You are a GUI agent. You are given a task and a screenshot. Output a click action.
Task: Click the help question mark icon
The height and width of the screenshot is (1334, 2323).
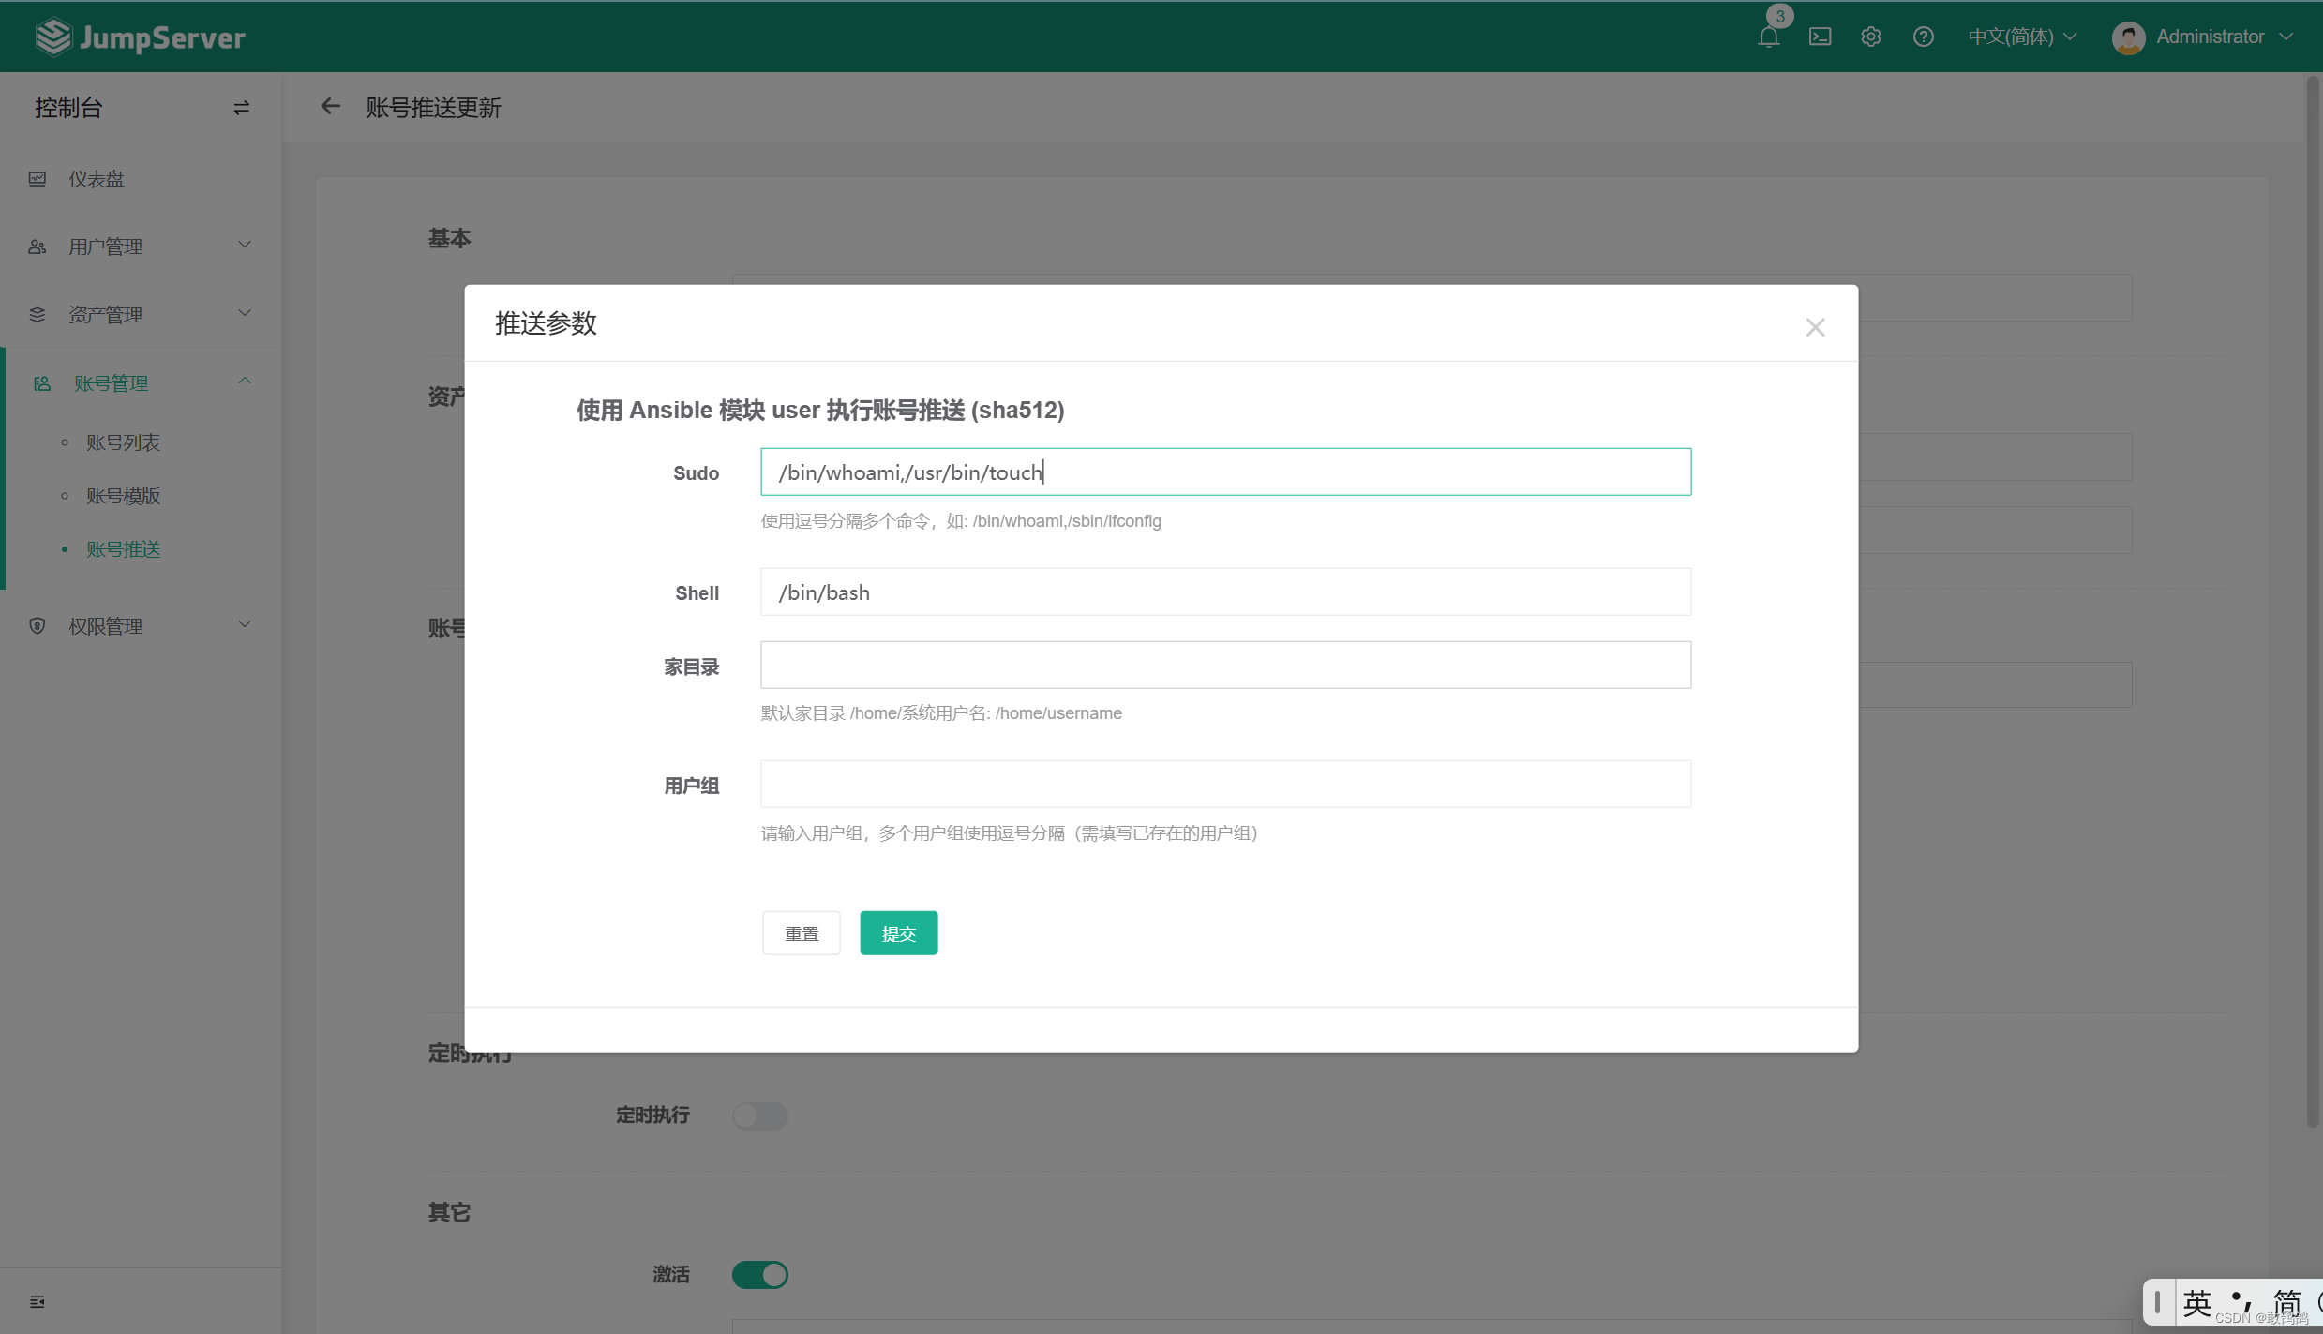pyautogui.click(x=1923, y=37)
